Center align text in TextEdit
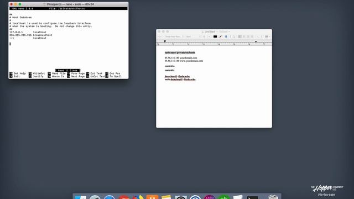 click(x=244, y=36)
